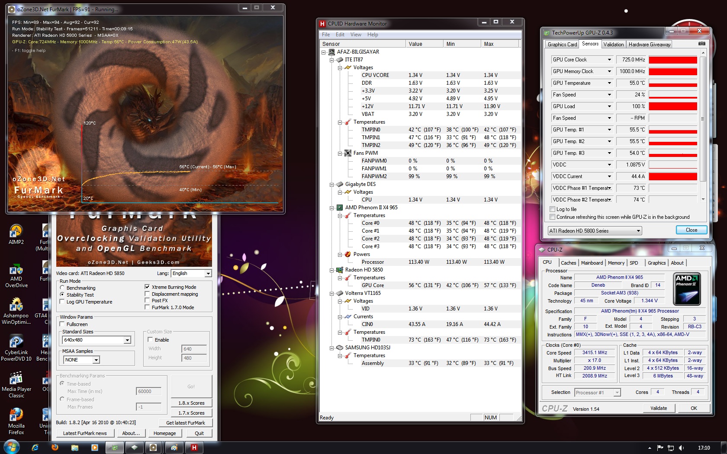The width and height of the screenshot is (727, 454).
Task: Open CPU-Z Processor #1 selection dropdown
Action: (x=598, y=393)
